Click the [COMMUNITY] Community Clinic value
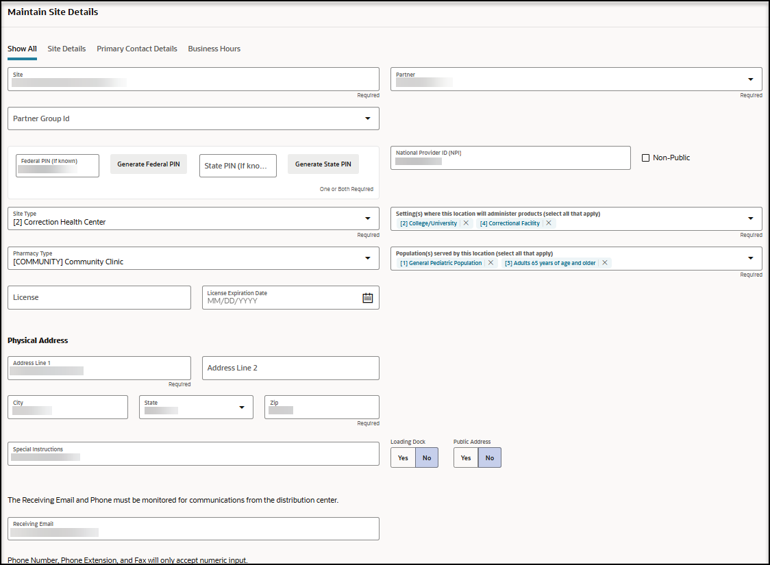770x565 pixels. point(69,262)
